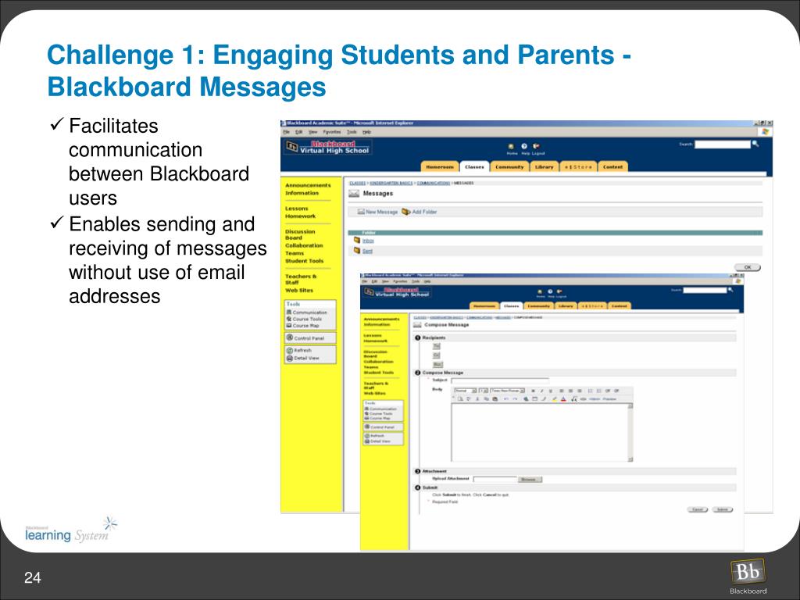Select Library tab in Messages window
Screen dimensions: 800x600
(x=544, y=167)
